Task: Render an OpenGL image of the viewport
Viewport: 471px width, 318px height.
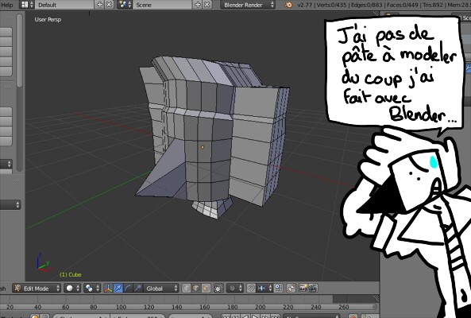Action: click(x=303, y=289)
